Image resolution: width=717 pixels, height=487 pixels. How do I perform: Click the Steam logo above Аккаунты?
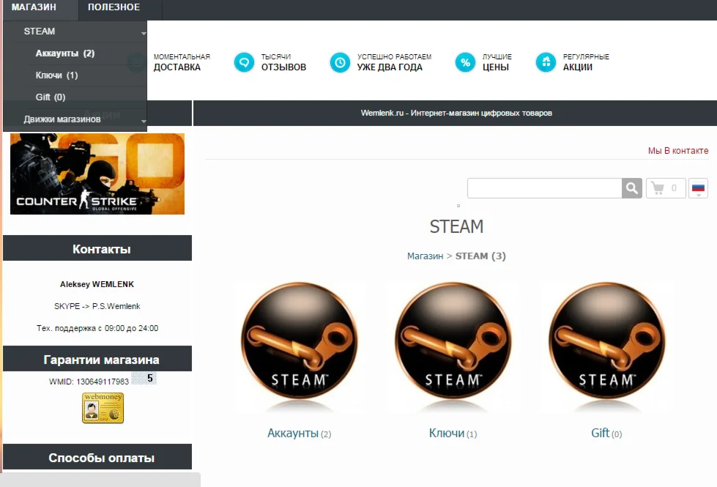point(300,346)
